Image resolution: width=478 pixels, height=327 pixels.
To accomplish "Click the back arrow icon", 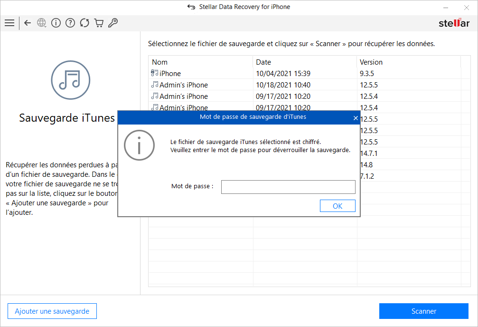I will point(28,23).
